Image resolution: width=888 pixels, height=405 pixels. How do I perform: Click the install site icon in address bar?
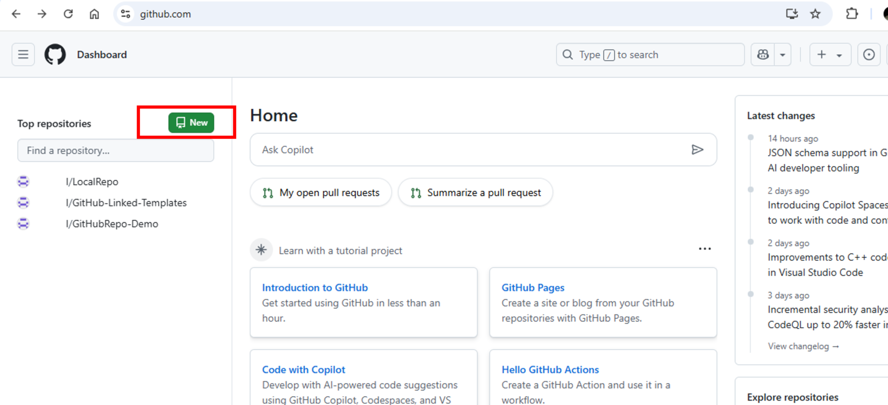tap(792, 13)
